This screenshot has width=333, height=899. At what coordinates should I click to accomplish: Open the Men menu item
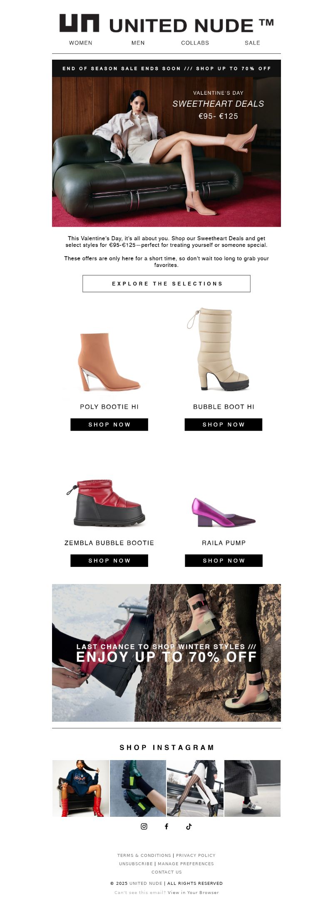pos(138,43)
